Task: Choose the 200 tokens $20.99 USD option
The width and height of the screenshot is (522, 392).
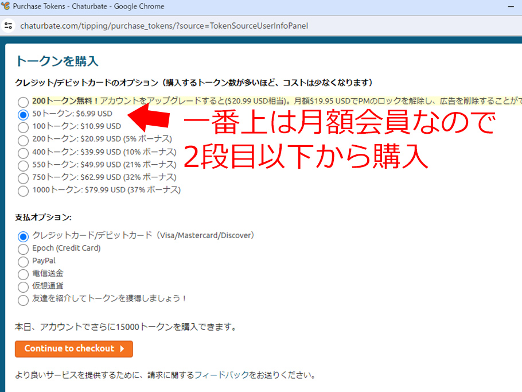Action: 23,140
